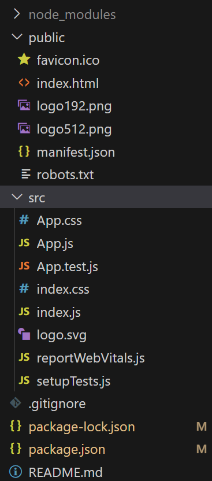Image resolution: width=212 pixels, height=481 pixels.
Task: Click the purple shape icon for logo.svg
Action: pyautogui.click(x=24, y=334)
